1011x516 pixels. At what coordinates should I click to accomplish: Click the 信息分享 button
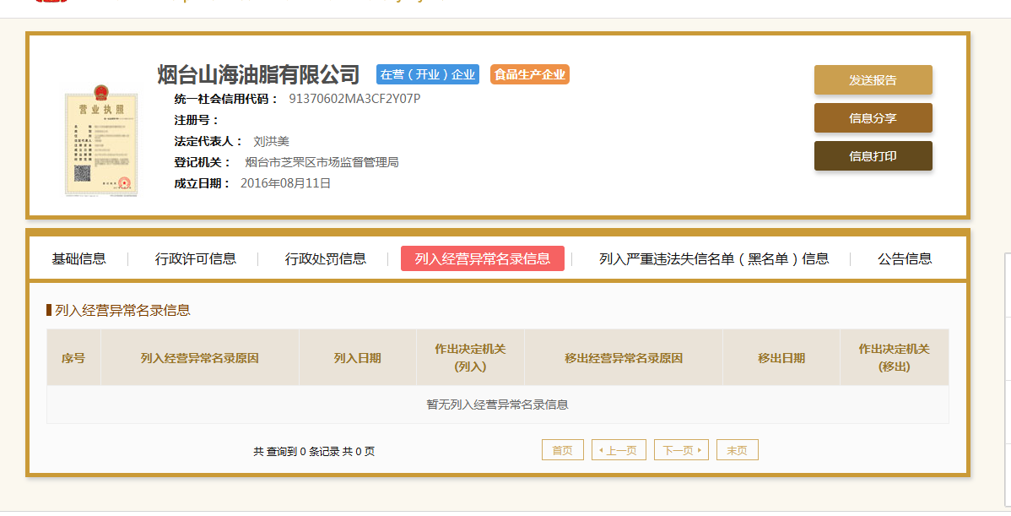pos(873,118)
